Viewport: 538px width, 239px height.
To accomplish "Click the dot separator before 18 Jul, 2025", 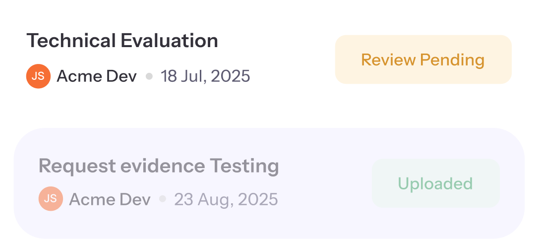I will click(x=149, y=76).
